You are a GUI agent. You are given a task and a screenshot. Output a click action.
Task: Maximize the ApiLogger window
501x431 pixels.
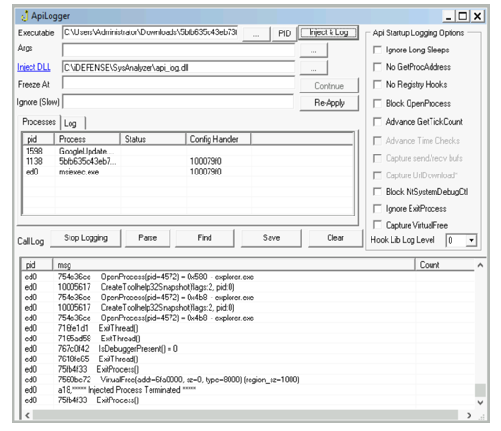tap(462, 16)
